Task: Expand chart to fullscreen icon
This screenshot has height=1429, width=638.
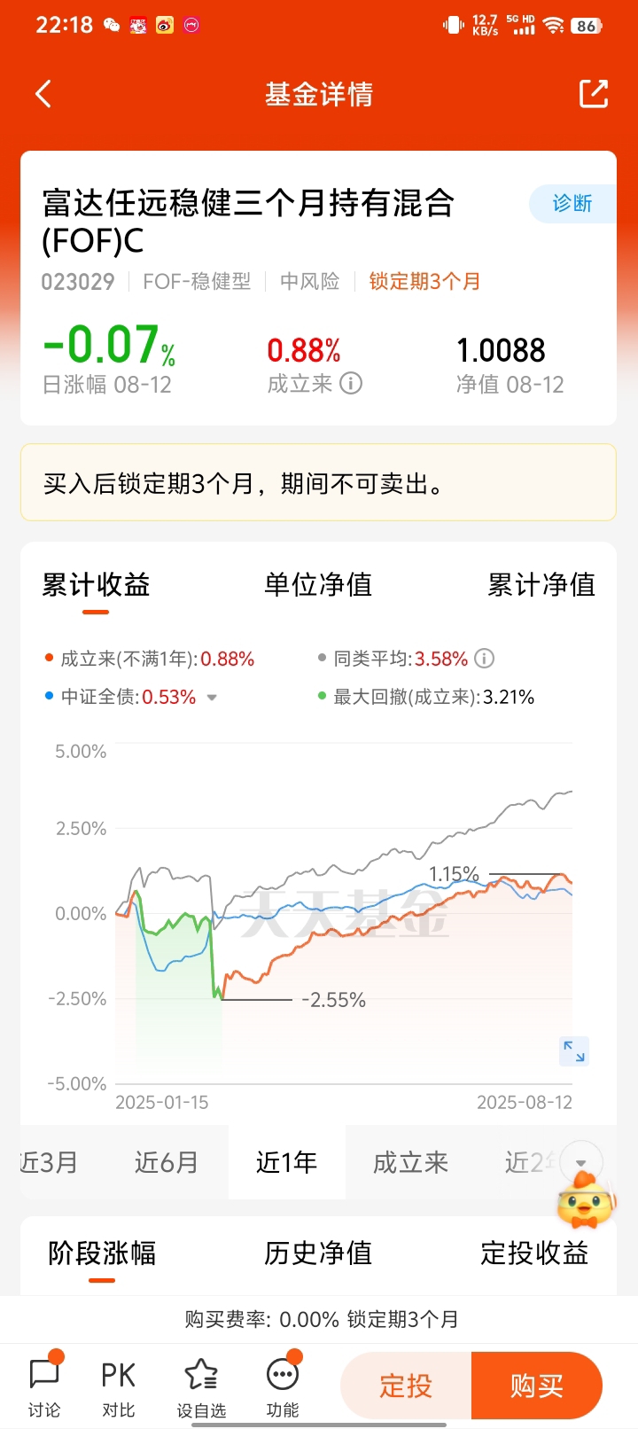Action: 574,1051
